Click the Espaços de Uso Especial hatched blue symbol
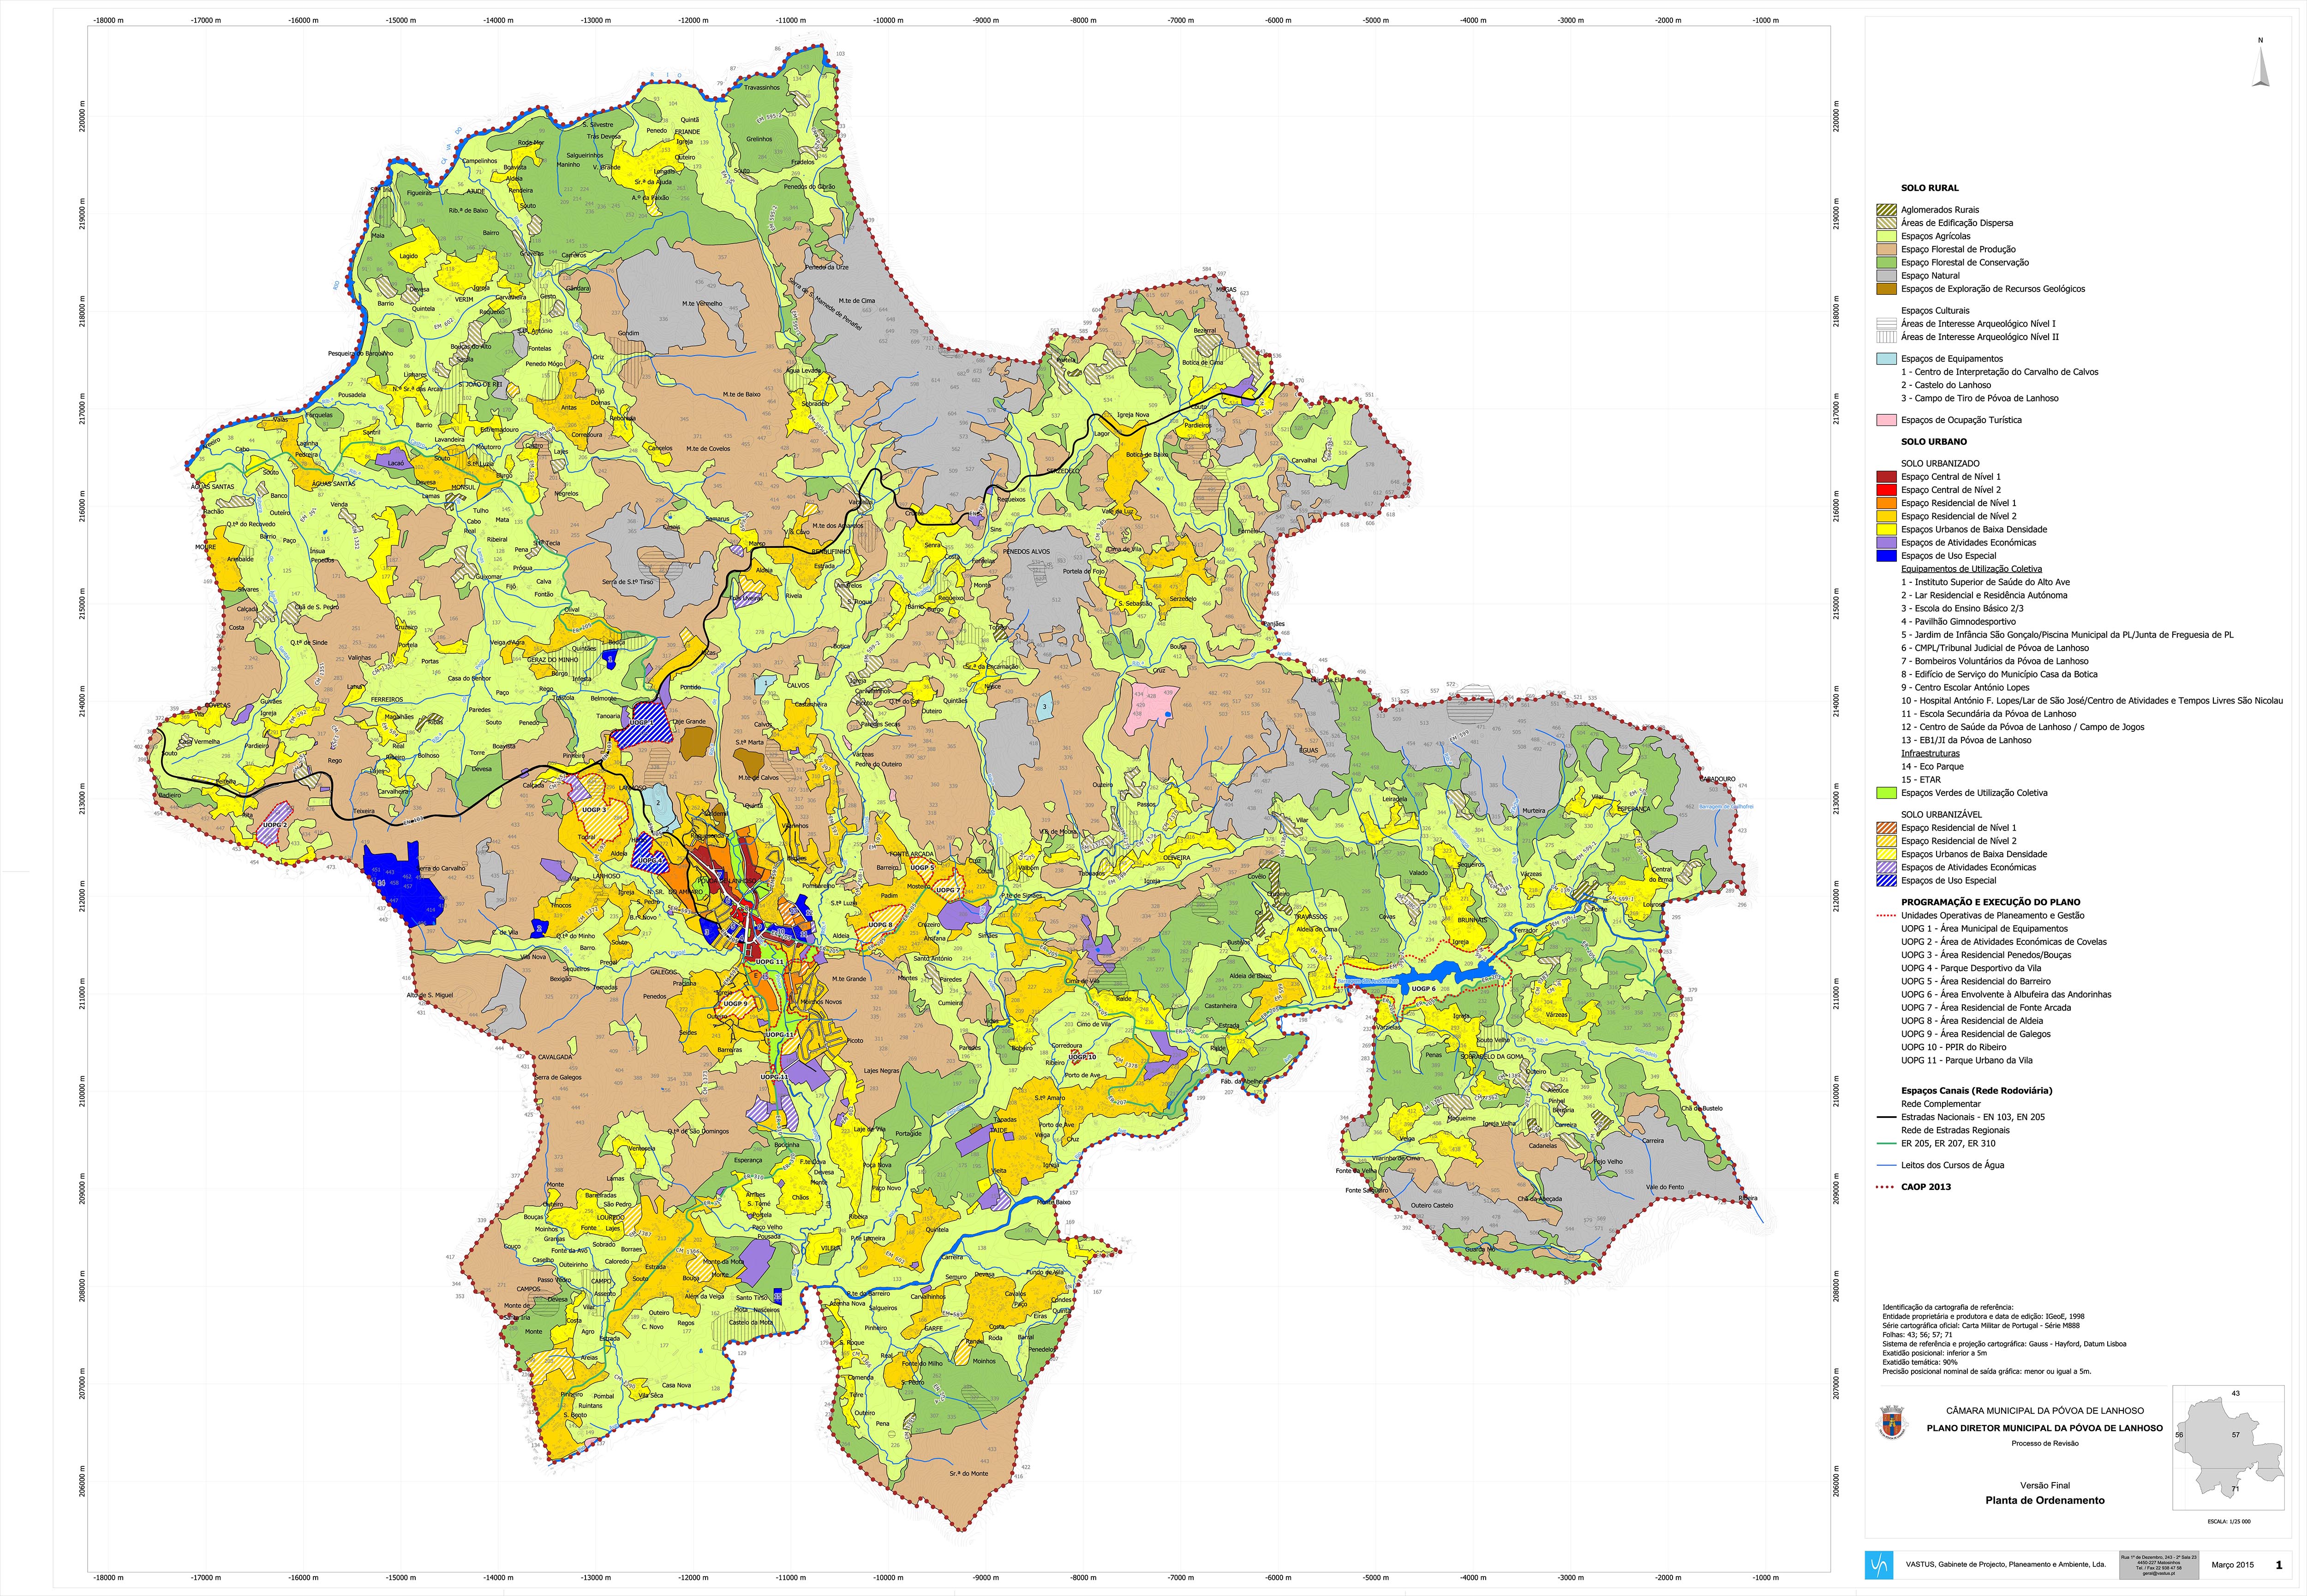This screenshot has height=1596, width=2307. pos(1886,881)
